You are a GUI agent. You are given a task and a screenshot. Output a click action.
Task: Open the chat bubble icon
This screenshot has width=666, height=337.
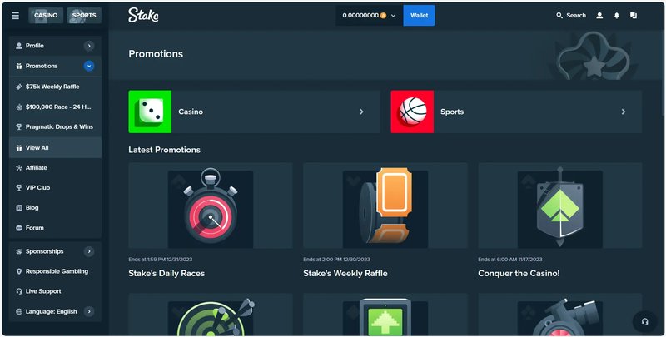tap(634, 15)
